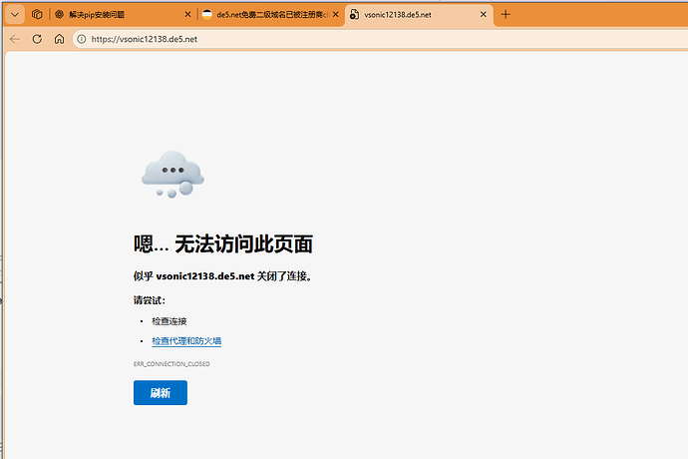Reload the page using refresh icon
Screen dimensions: 688x459
point(37,39)
